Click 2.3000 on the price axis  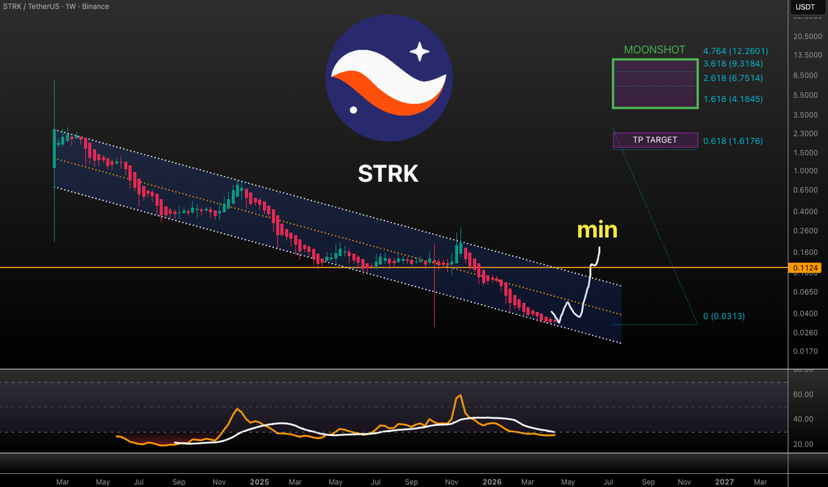coord(805,133)
